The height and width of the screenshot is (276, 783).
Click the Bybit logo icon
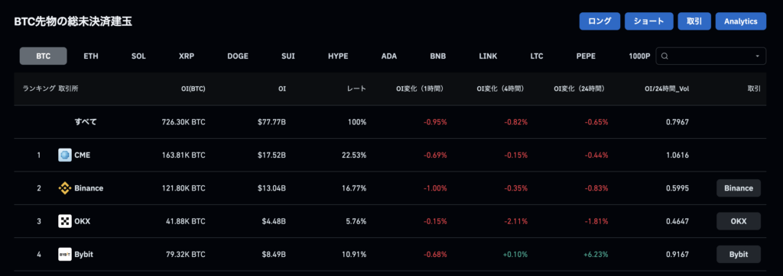tap(65, 254)
